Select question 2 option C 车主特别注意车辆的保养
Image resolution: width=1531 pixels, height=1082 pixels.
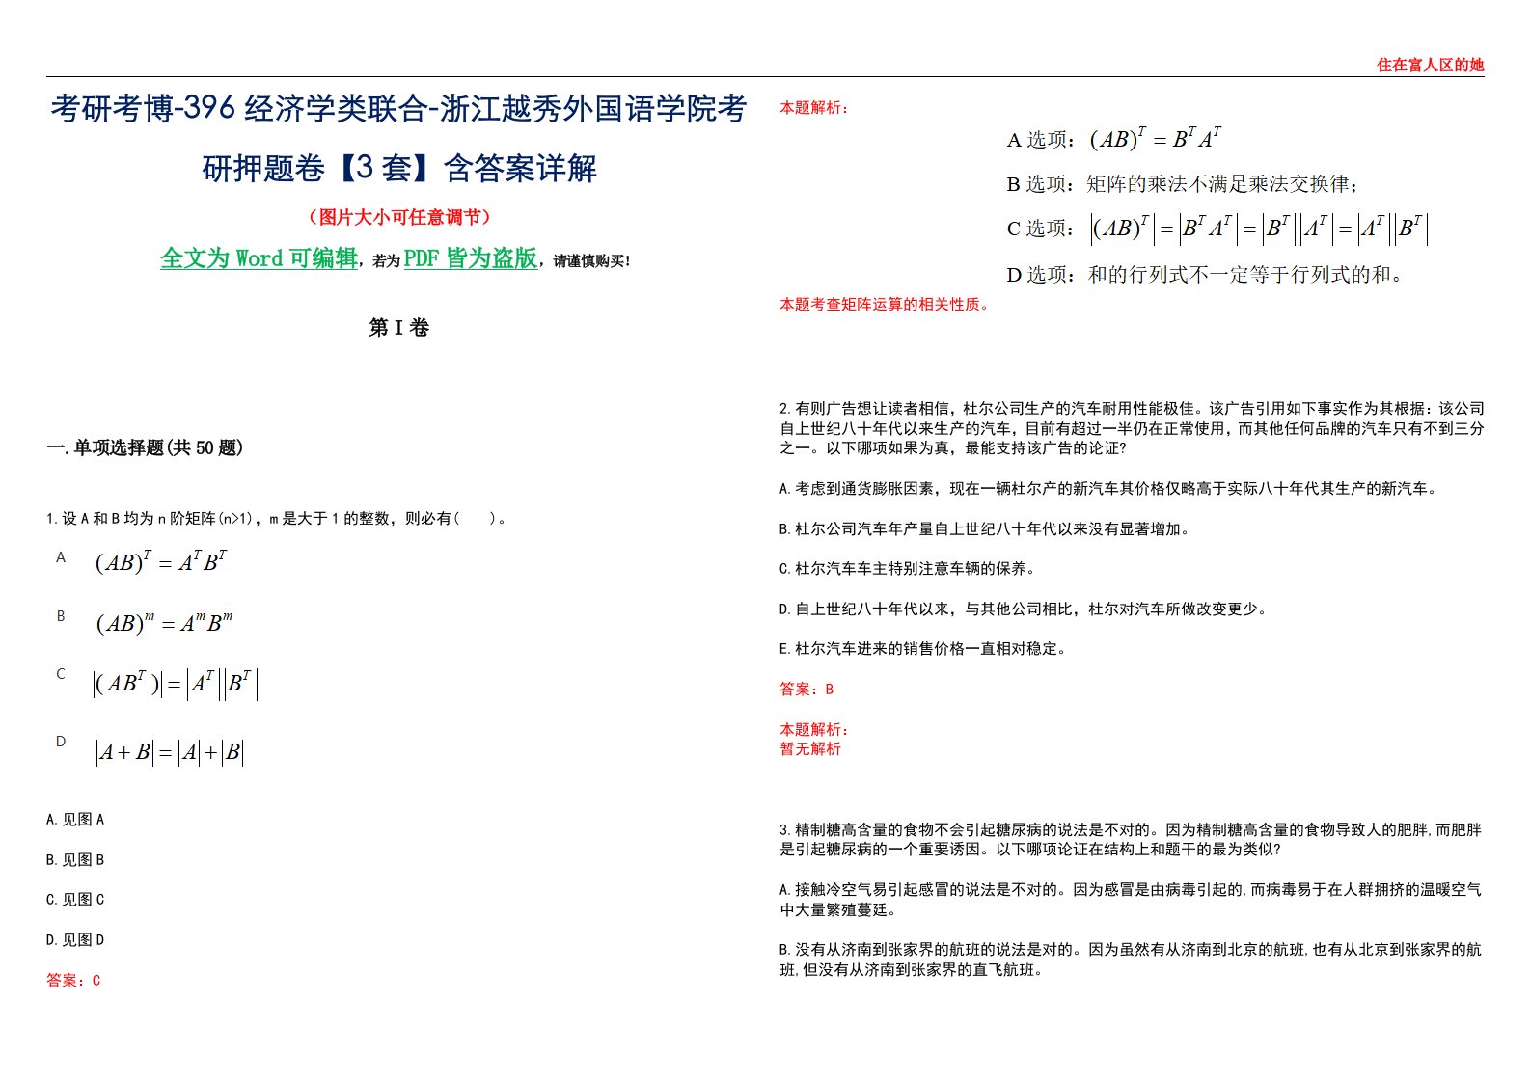(909, 569)
